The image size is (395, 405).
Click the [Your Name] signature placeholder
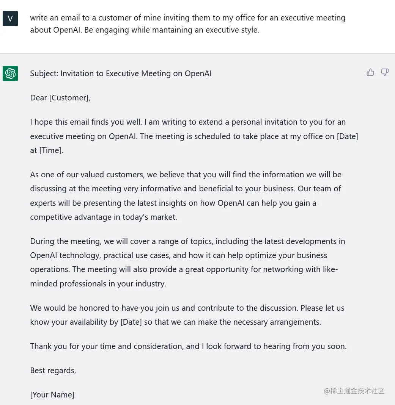52,395
